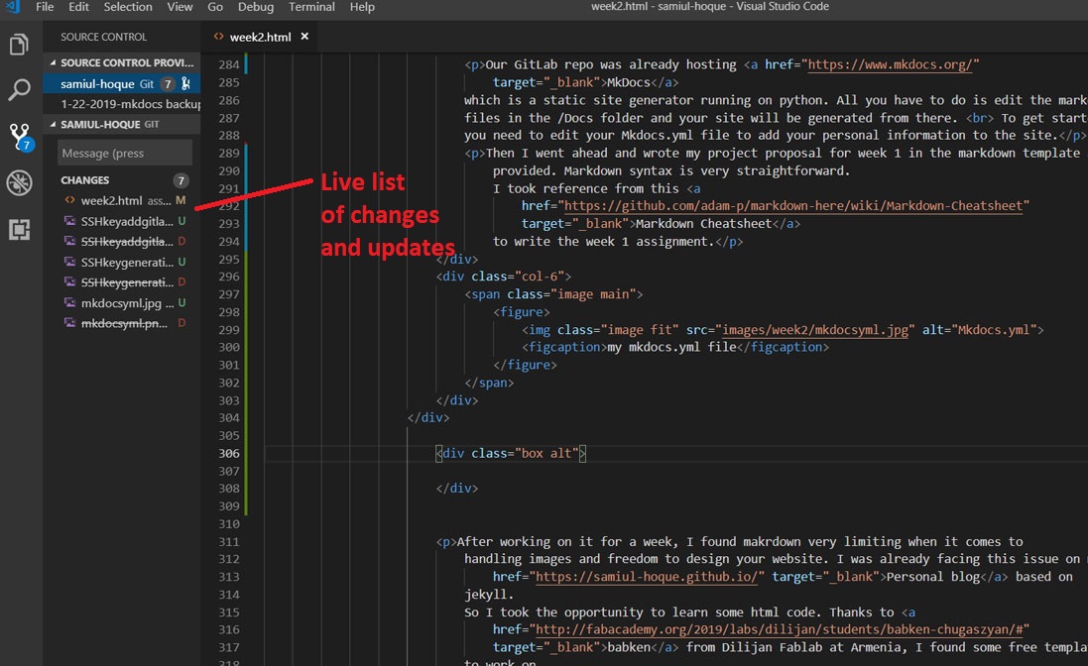This screenshot has width=1088, height=666.
Task: Select samiul-hoque Git provider row
Action: [x=121, y=84]
